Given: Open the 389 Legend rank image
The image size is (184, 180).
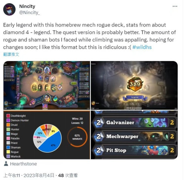Looking at the screenshot, I should [134, 85].
